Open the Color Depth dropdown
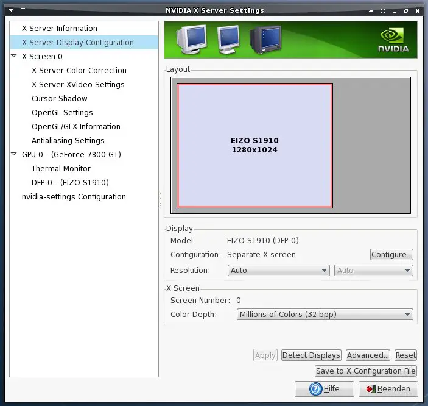 pyautogui.click(x=325, y=315)
